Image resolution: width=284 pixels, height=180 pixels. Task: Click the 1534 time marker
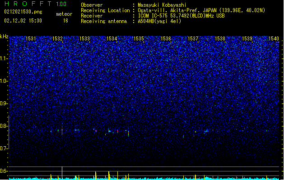coord(112,39)
